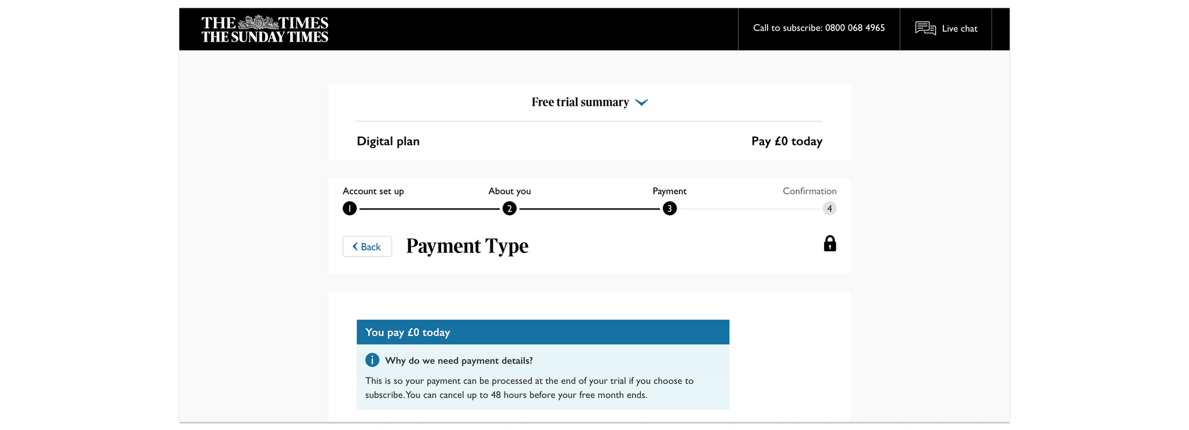Call the subscribe phone number 0800 068 4965

(x=855, y=27)
